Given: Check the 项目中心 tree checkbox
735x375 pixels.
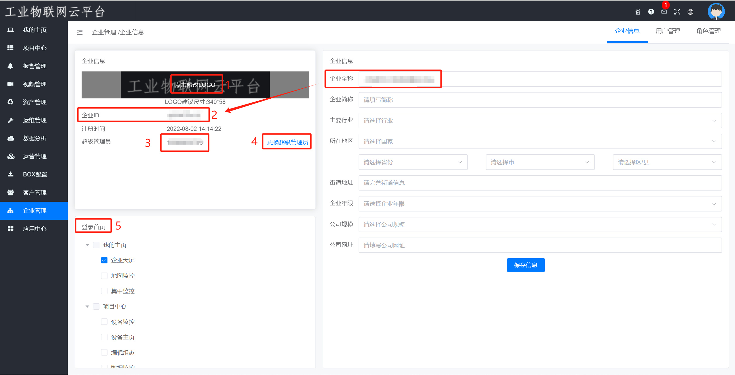Looking at the screenshot, I should click(96, 306).
